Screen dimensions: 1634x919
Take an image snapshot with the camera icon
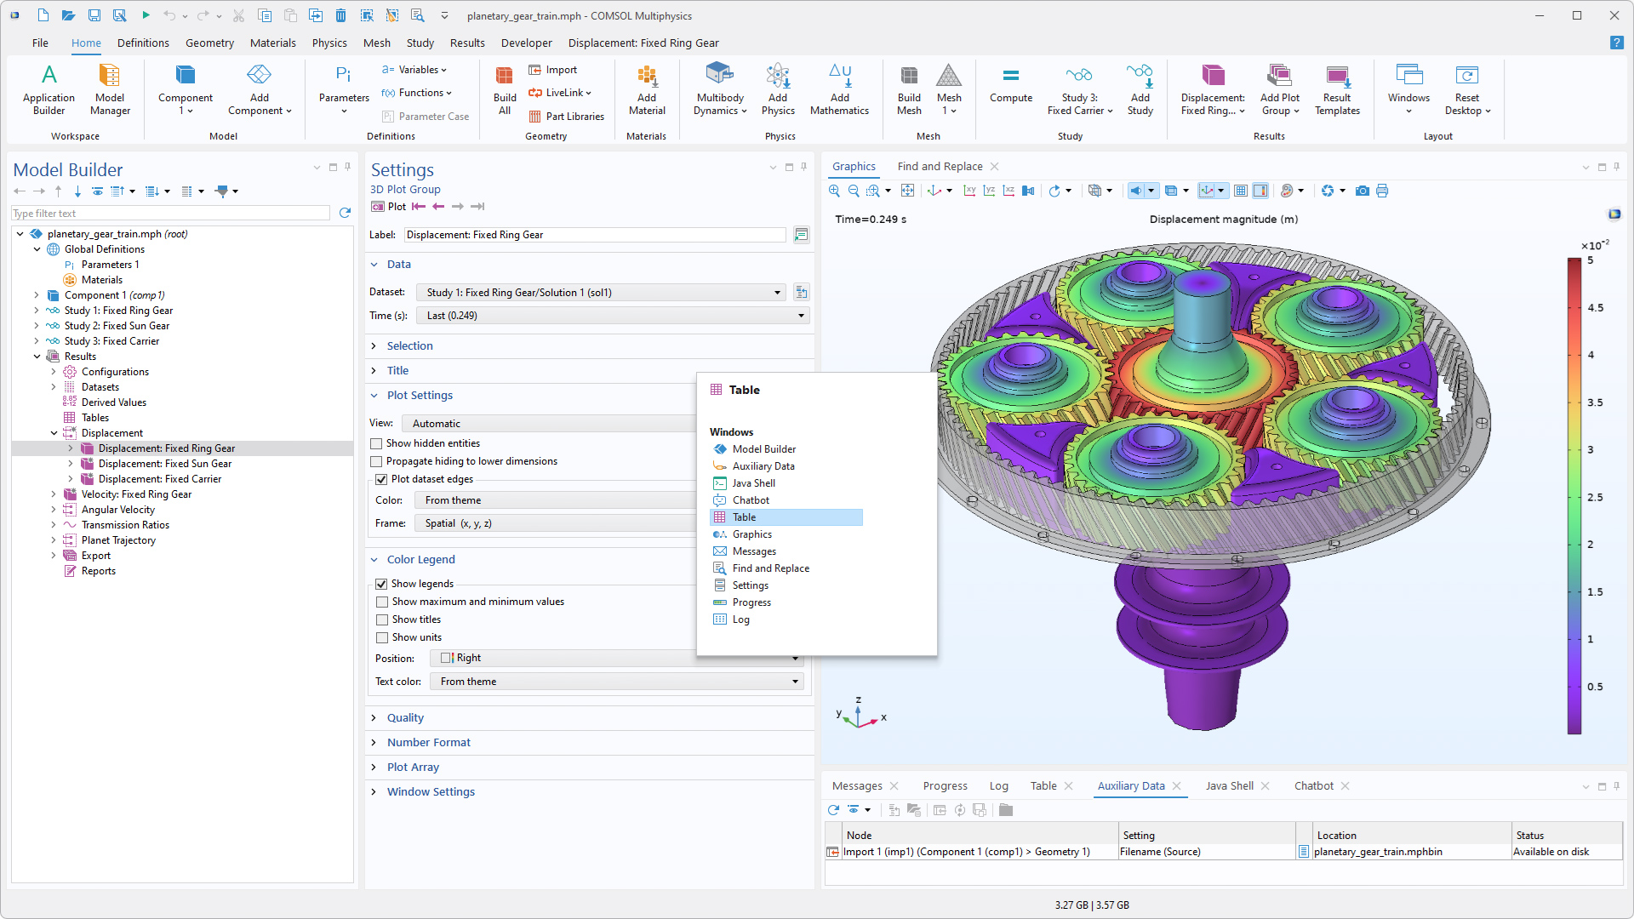[1362, 191]
